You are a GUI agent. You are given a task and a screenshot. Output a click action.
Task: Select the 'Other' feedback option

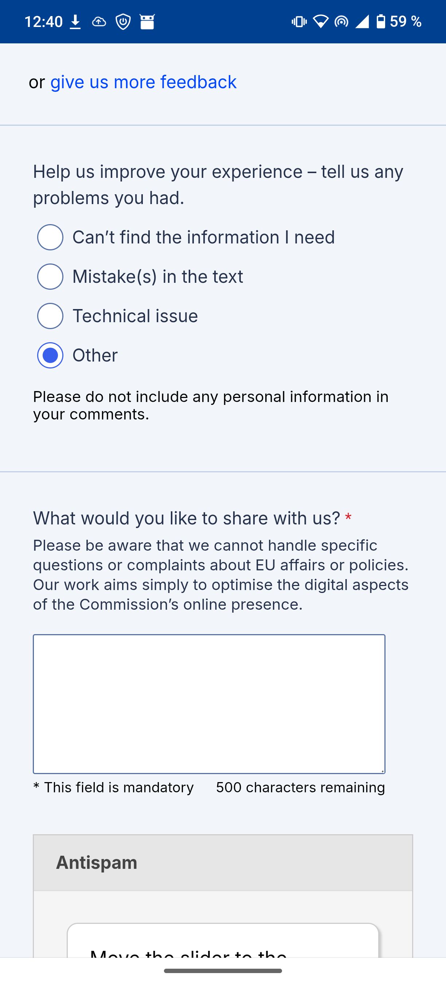coord(50,355)
